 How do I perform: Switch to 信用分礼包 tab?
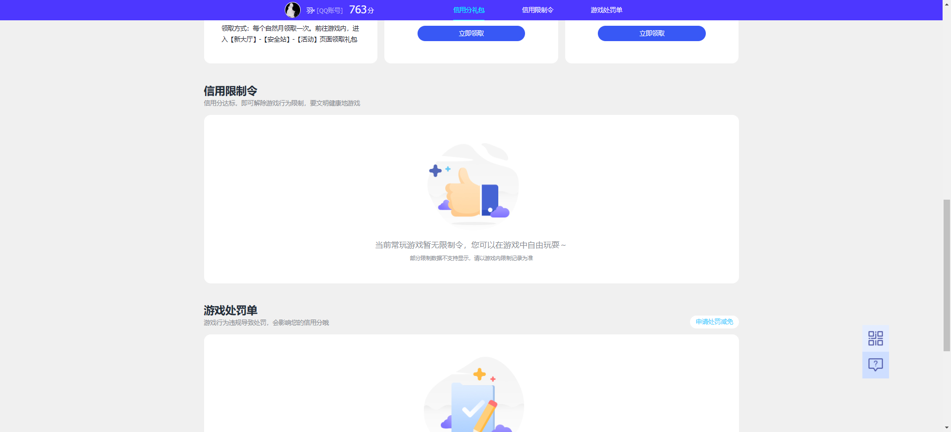tap(469, 10)
